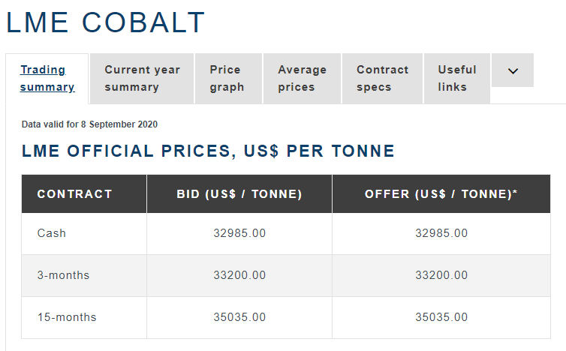This screenshot has height=351, width=566.
Task: Select the 3-months contract row label
Action: pyautogui.click(x=63, y=275)
